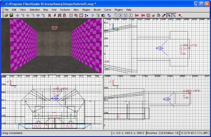Toggle show patch bounding box
The image size is (211, 137).
point(148,15)
